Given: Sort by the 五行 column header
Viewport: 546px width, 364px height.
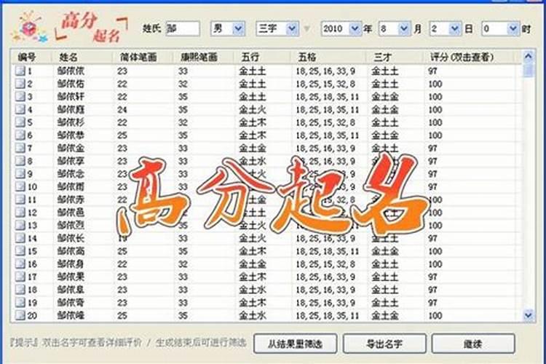Looking at the screenshot, I should [263, 57].
